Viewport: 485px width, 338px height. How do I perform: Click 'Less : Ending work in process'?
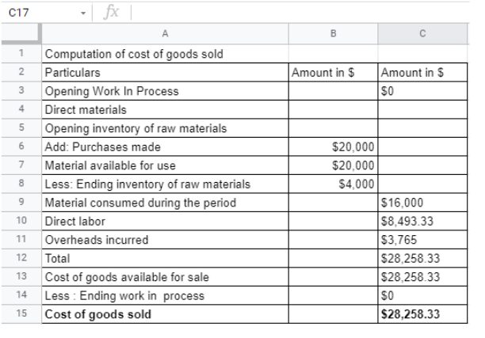tap(165, 295)
